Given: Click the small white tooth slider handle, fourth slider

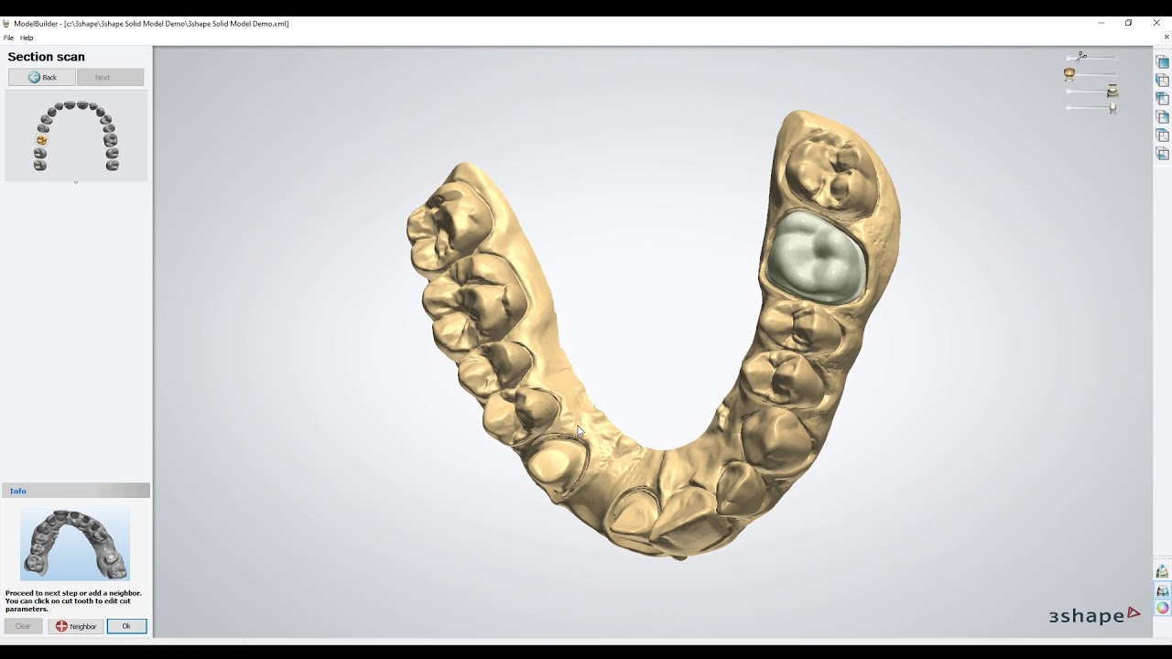Looking at the screenshot, I should point(1112,108).
